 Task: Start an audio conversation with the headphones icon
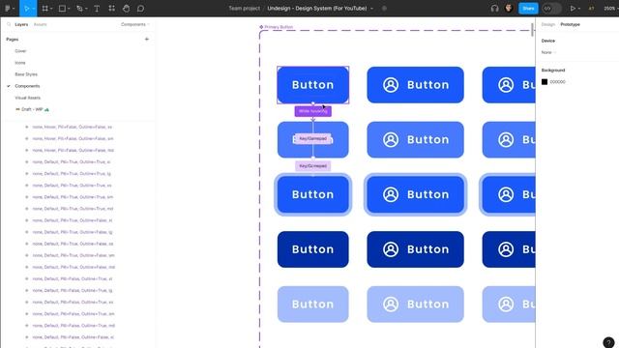point(494,9)
